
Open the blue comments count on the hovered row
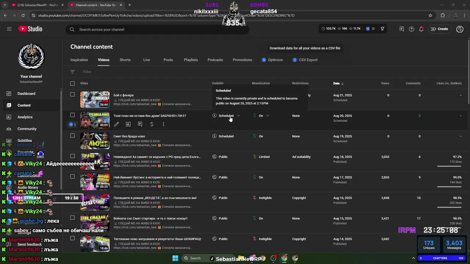420,116
